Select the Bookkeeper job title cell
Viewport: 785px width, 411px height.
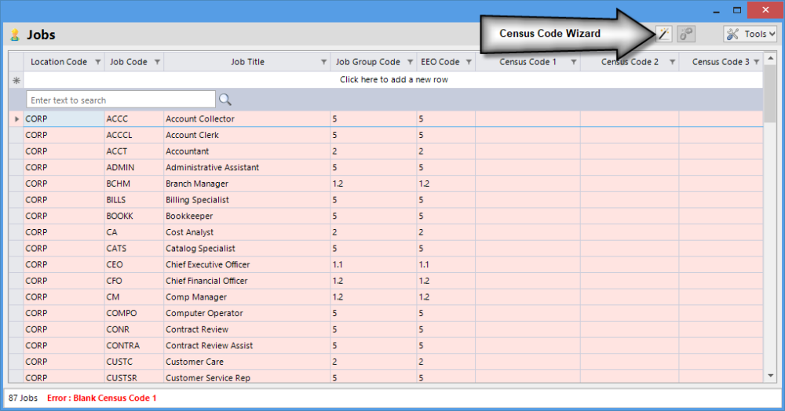pos(246,216)
